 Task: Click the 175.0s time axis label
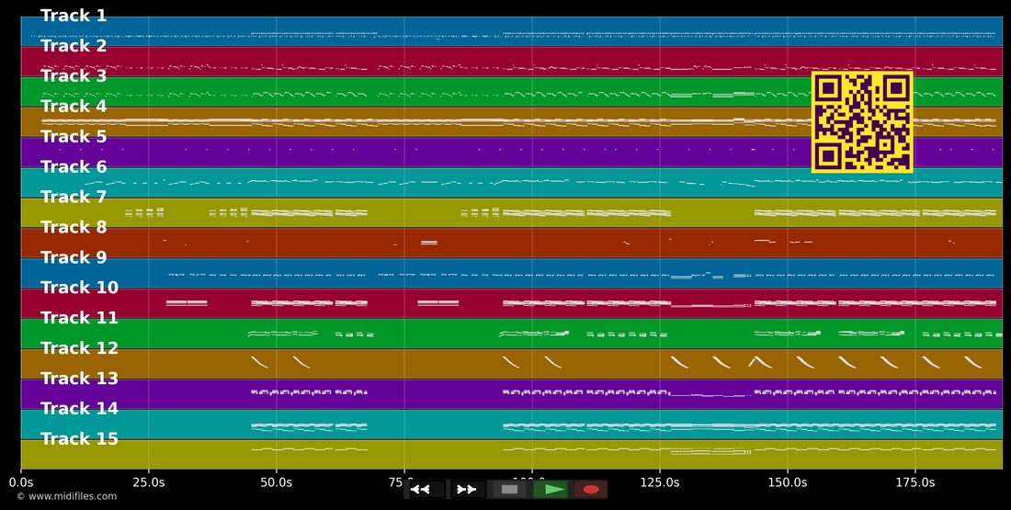click(x=914, y=482)
